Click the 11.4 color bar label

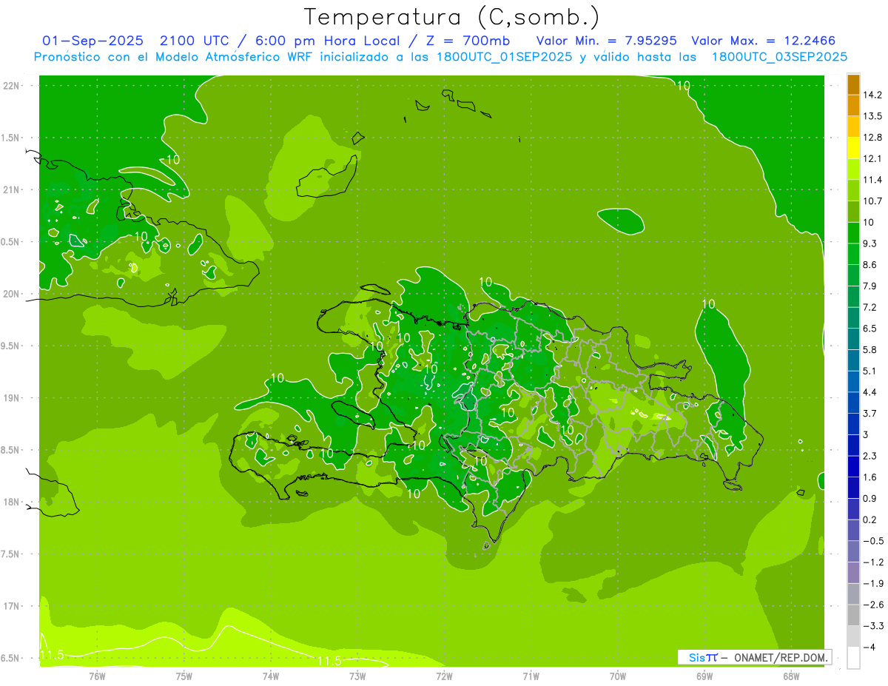[x=872, y=180]
